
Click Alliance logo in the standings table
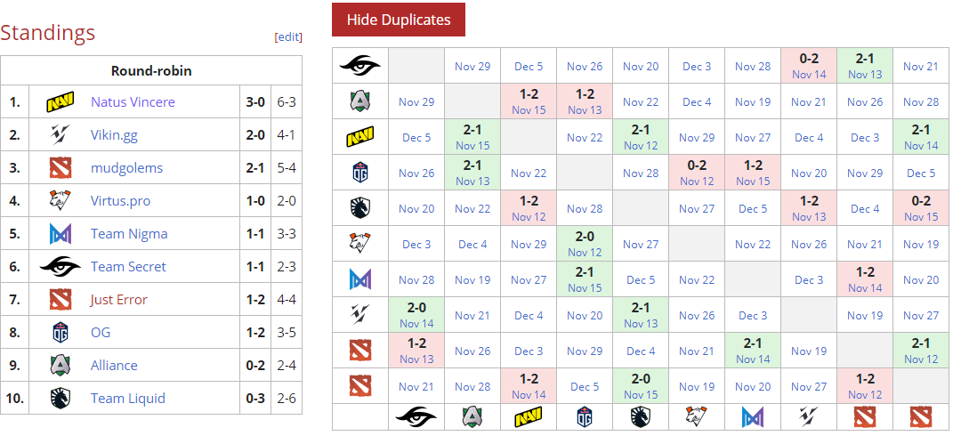point(60,366)
